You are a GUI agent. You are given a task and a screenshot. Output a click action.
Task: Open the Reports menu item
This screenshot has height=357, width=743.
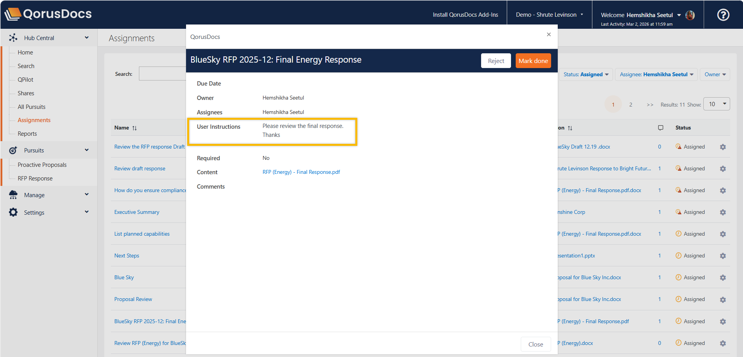(x=27, y=134)
